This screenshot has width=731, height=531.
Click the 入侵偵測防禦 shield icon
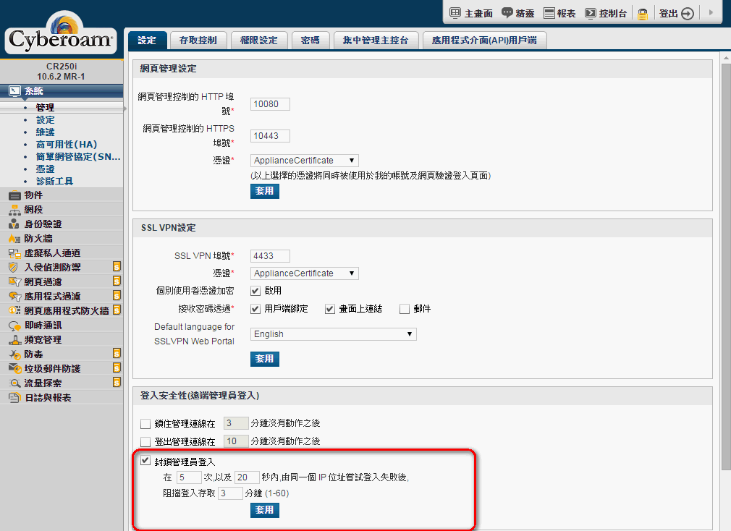coord(14,268)
